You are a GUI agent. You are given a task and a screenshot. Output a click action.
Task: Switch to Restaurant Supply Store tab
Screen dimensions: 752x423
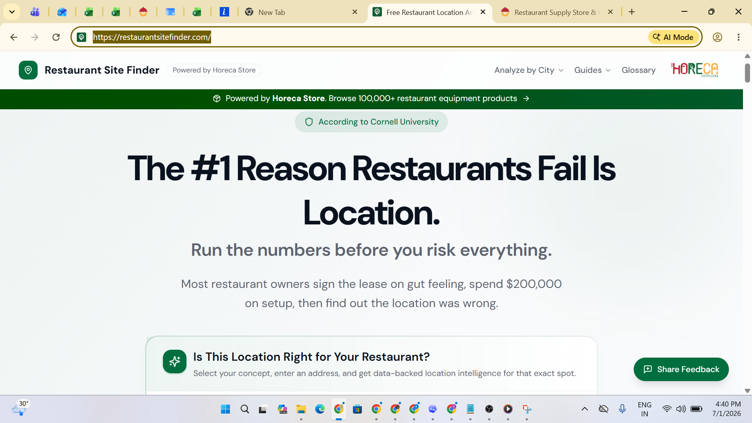pos(556,12)
